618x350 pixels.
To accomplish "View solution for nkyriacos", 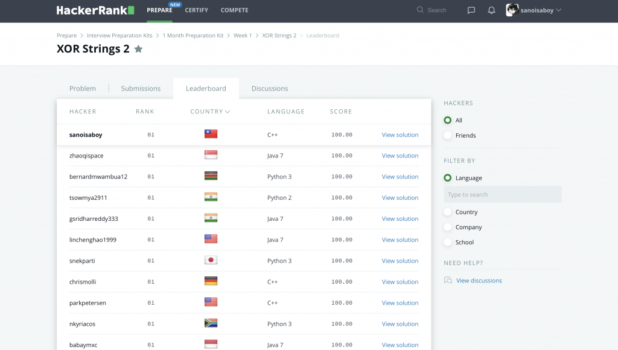I will [400, 324].
